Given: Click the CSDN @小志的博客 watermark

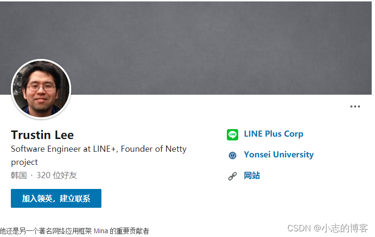Looking at the screenshot, I should point(327,229).
